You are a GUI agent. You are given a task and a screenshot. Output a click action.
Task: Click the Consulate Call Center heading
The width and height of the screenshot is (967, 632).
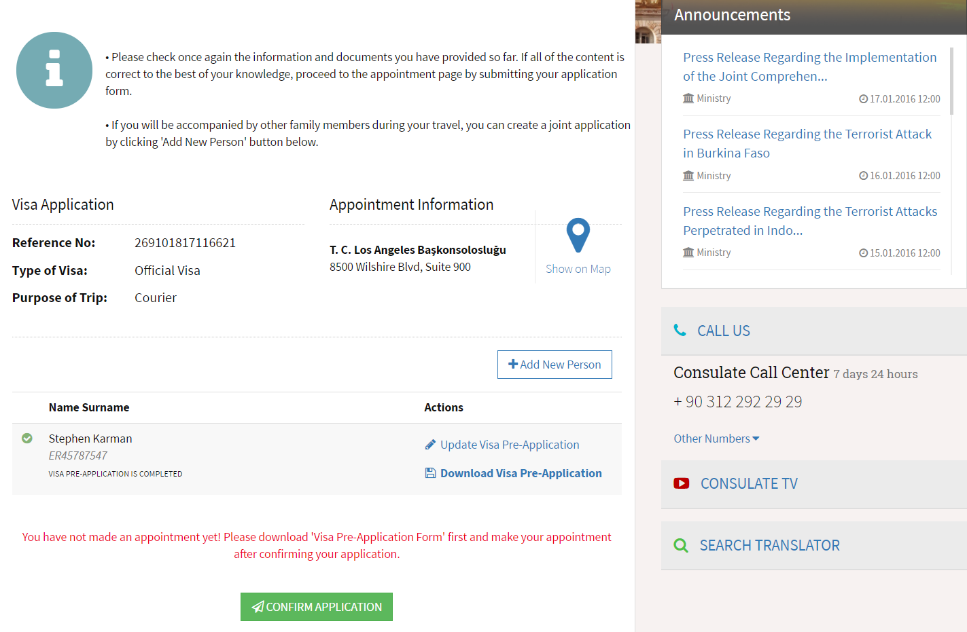pos(752,373)
